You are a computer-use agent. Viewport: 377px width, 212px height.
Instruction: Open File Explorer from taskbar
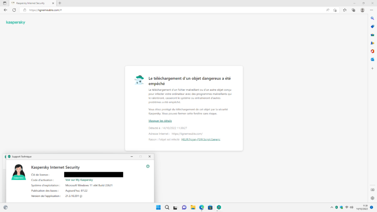coord(193,207)
